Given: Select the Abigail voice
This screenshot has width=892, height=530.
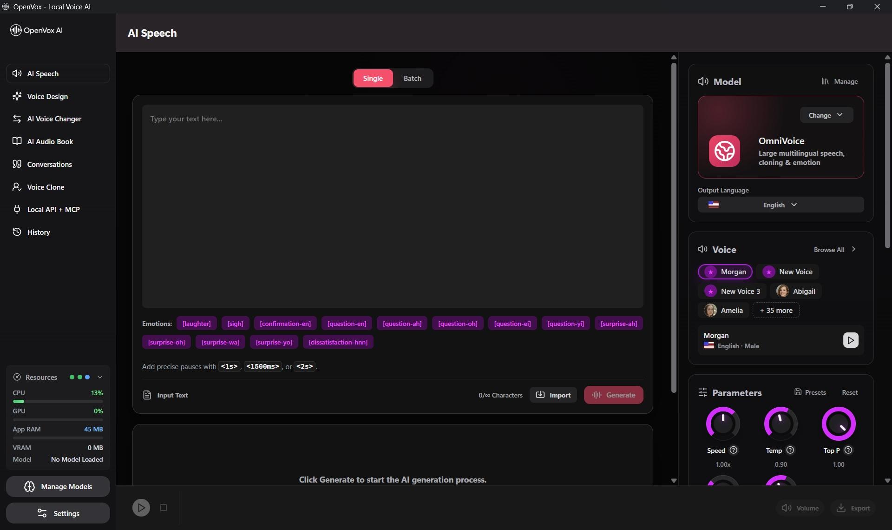Looking at the screenshot, I should pyautogui.click(x=796, y=291).
